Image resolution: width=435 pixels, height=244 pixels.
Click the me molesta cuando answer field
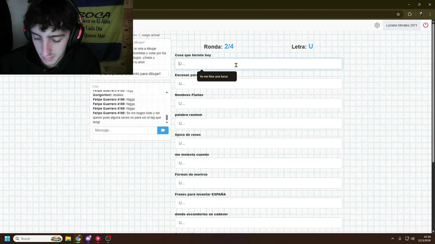pyautogui.click(x=258, y=163)
